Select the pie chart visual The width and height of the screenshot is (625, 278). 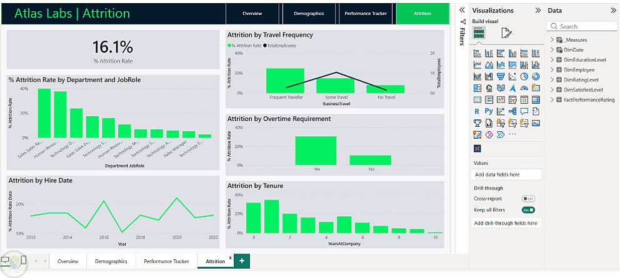point(524,76)
